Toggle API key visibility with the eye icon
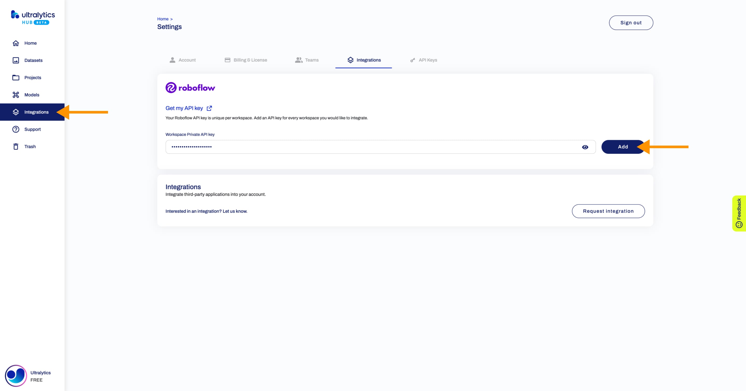Screen dimensions: 746x391 [585, 147]
